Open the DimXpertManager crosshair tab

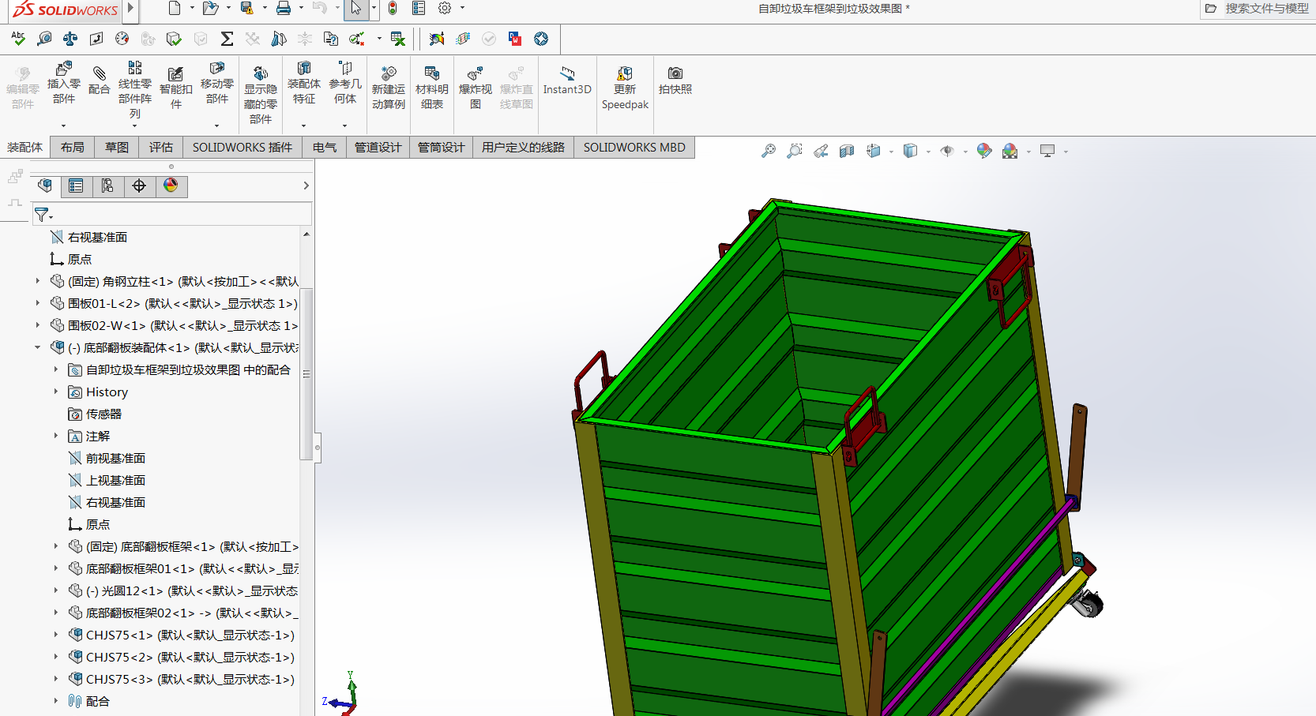(x=139, y=186)
